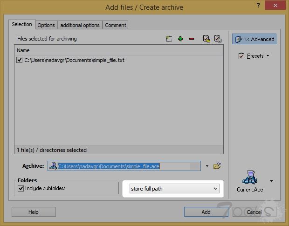The image size is (289, 226).
Task: Expand the archive format arrow beside Current:Ace
Action: pyautogui.click(x=271, y=181)
